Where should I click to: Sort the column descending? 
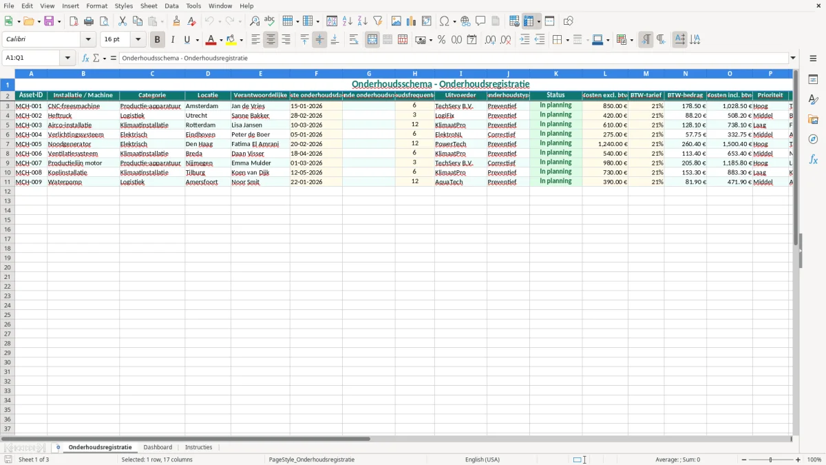pos(363,21)
